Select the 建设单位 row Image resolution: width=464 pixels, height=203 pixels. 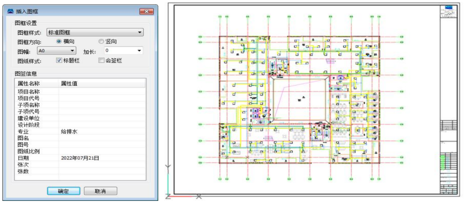[80, 118]
